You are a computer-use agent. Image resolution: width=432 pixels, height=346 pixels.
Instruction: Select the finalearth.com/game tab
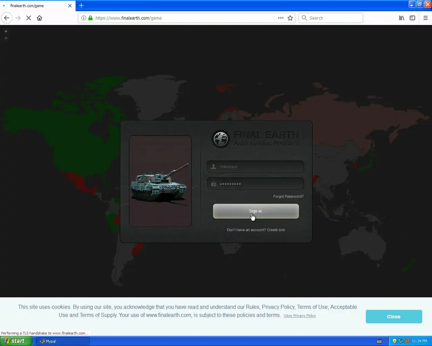(38, 6)
